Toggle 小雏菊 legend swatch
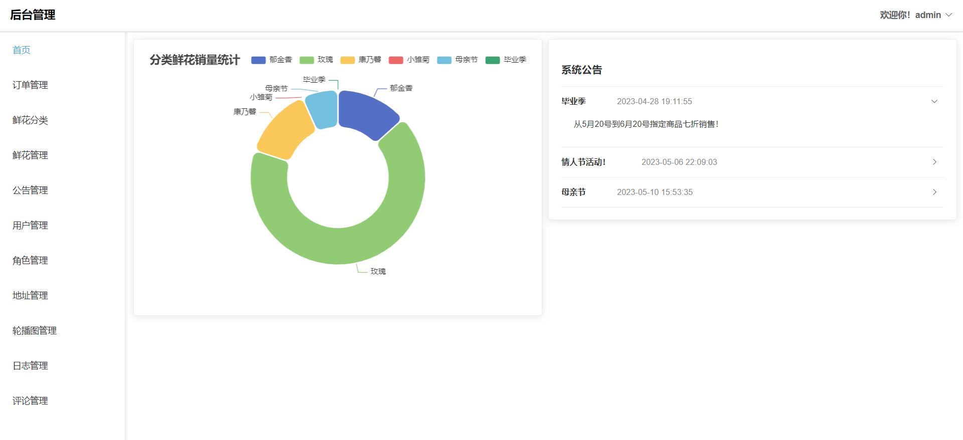963x440 pixels. (396, 60)
